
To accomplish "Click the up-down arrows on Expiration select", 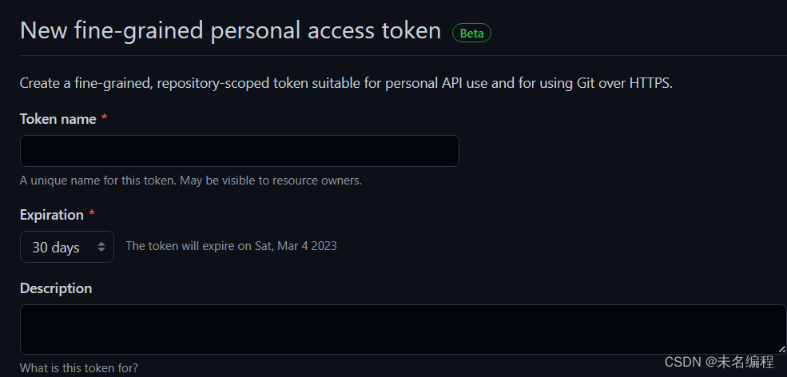I will tap(101, 247).
